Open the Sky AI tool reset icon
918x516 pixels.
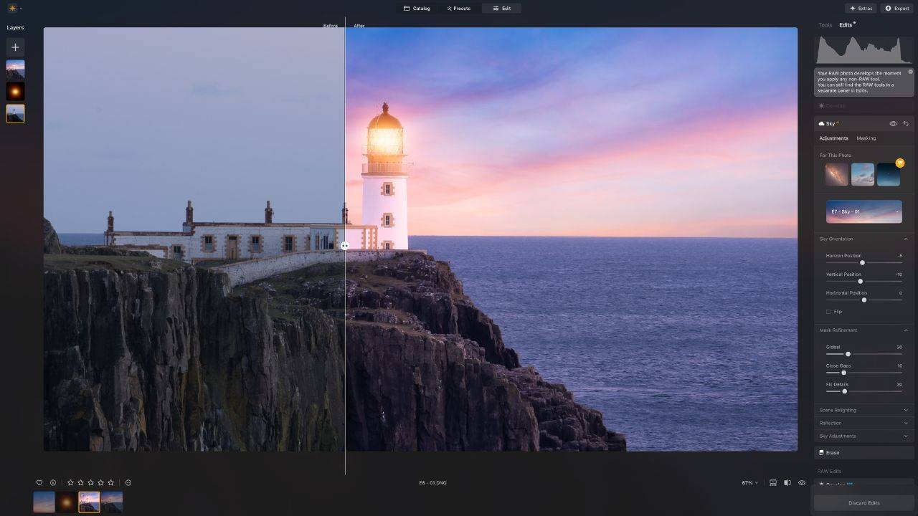(x=905, y=123)
